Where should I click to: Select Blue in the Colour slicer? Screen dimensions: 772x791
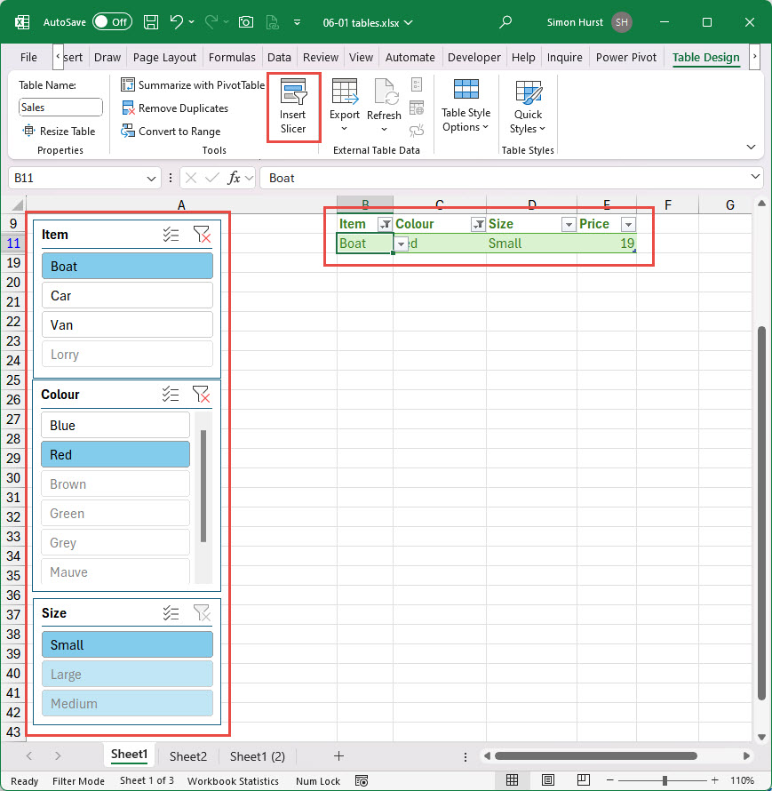[115, 425]
